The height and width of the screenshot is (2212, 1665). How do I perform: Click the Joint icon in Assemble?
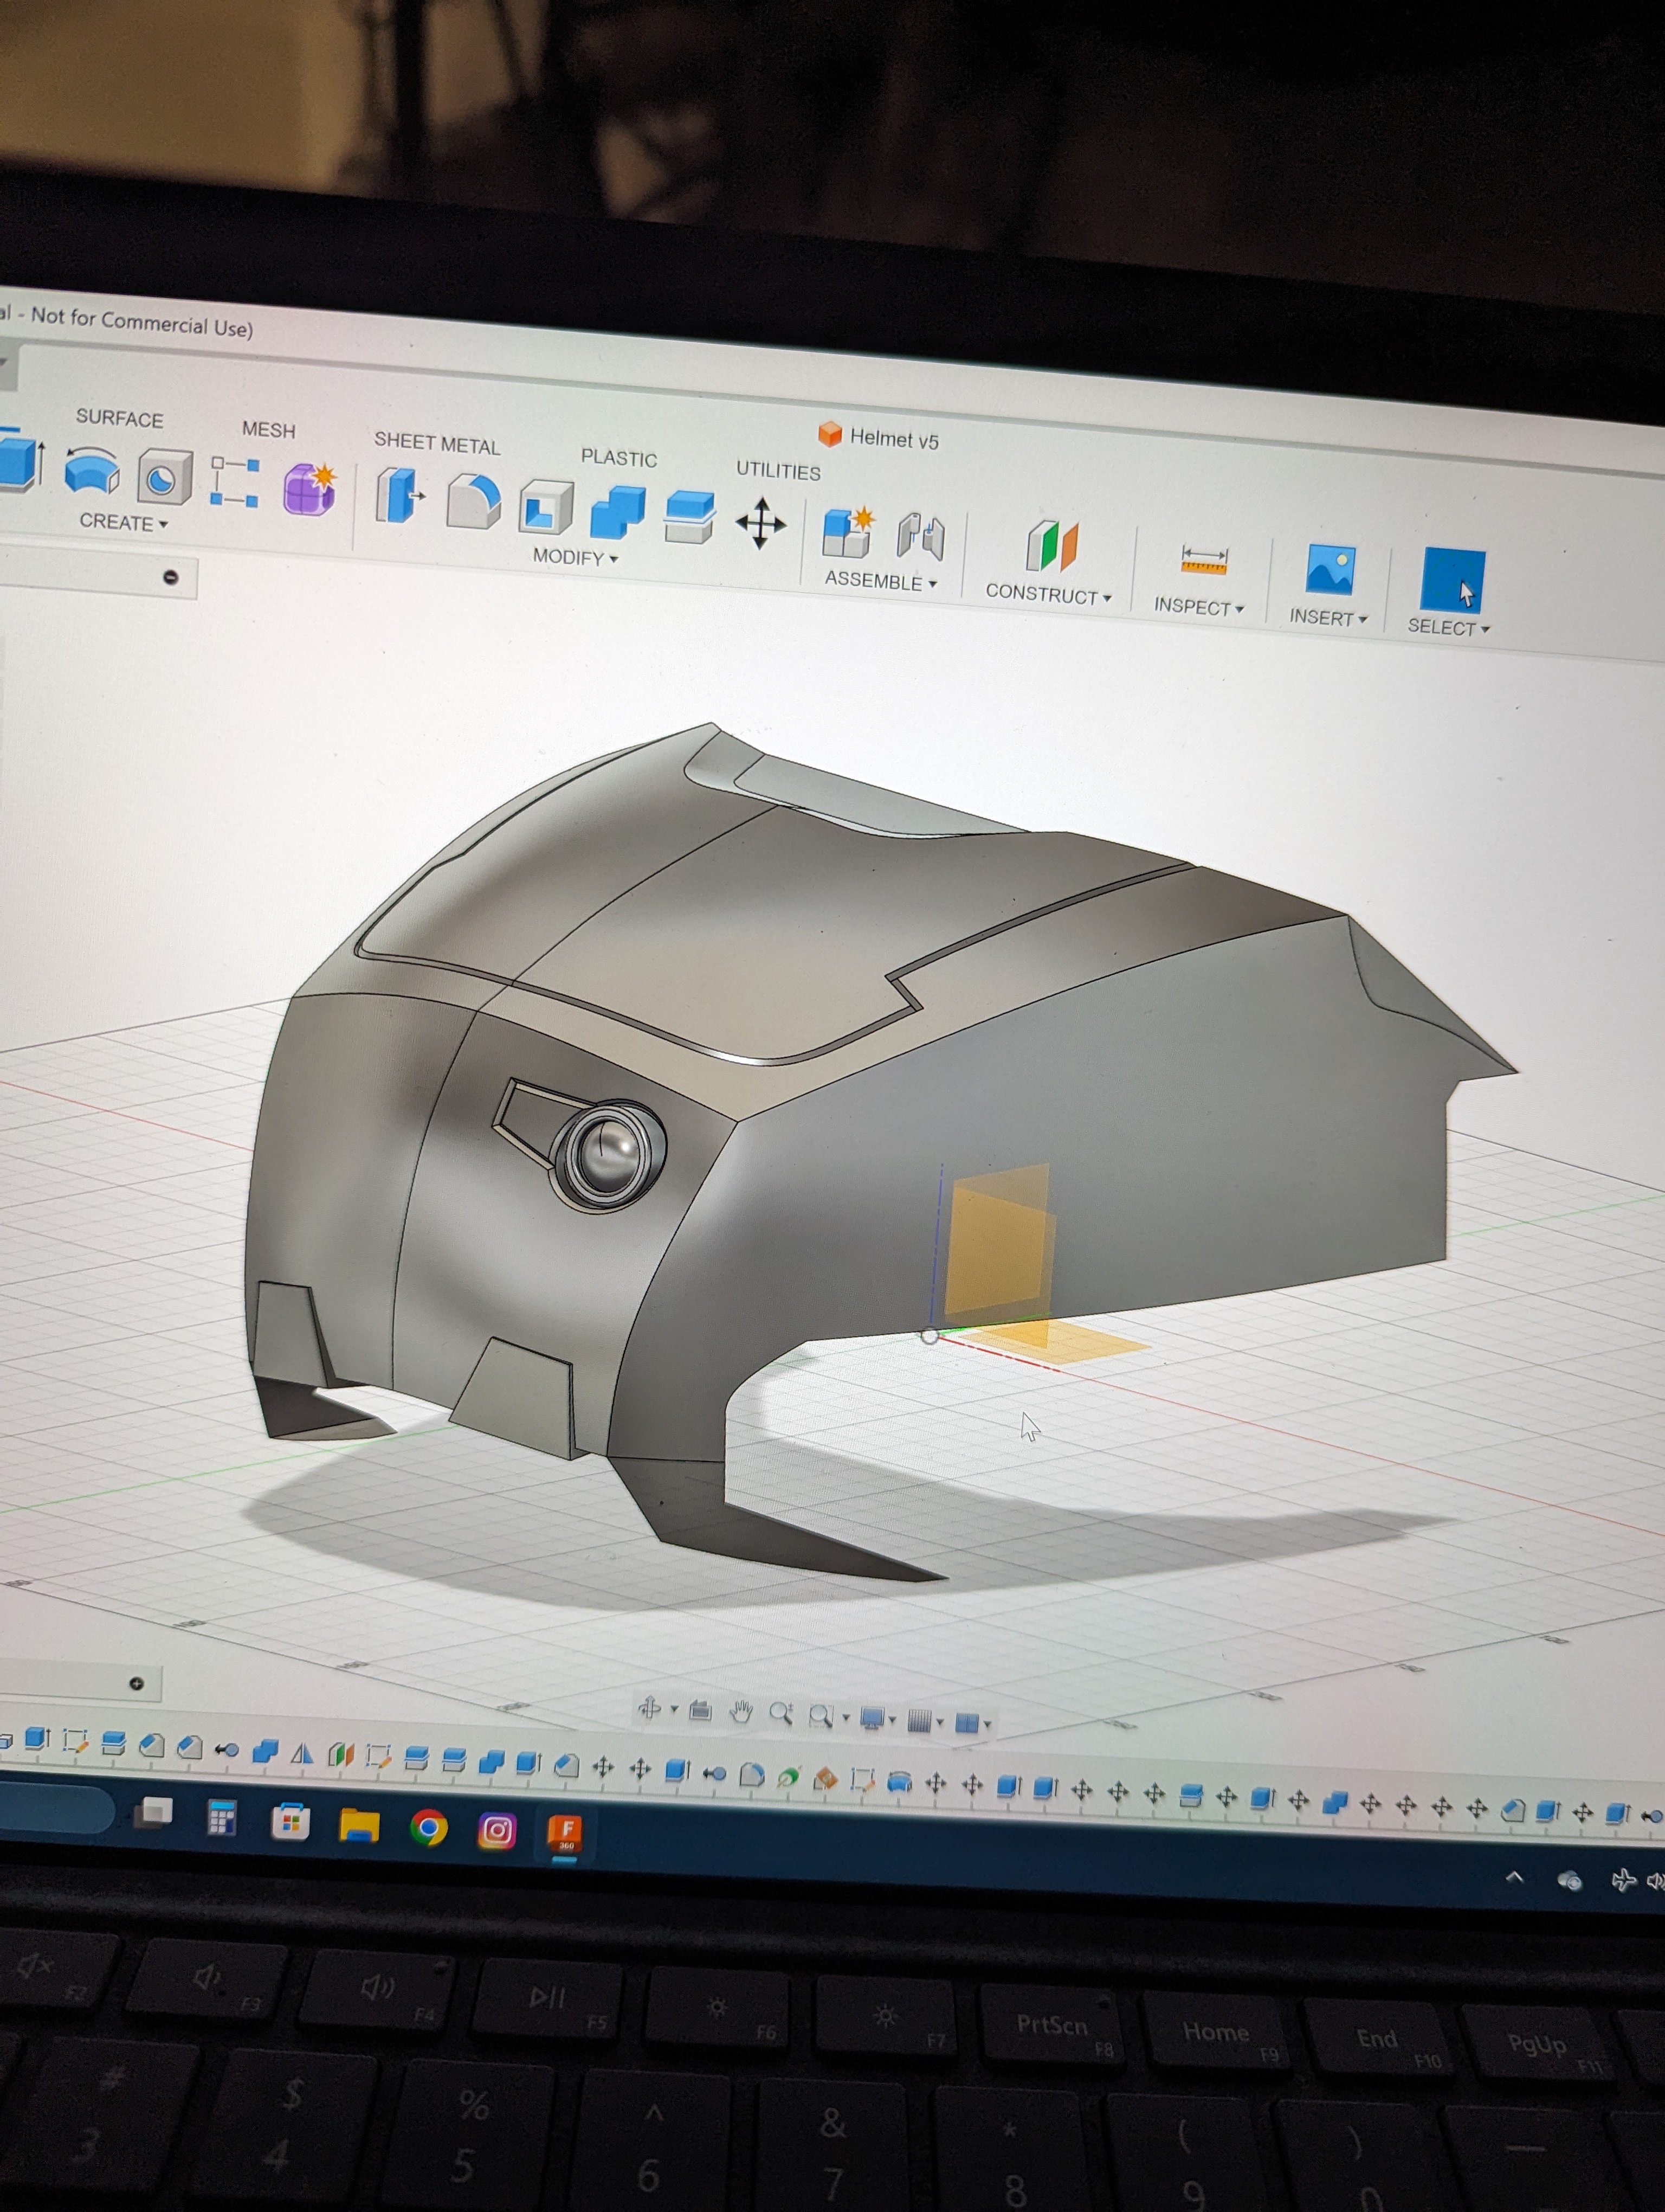click(920, 537)
